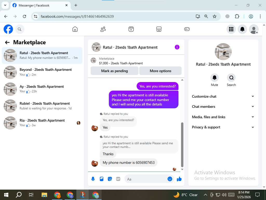
Task: Choose a sticker icon
Action: click(x=110, y=179)
